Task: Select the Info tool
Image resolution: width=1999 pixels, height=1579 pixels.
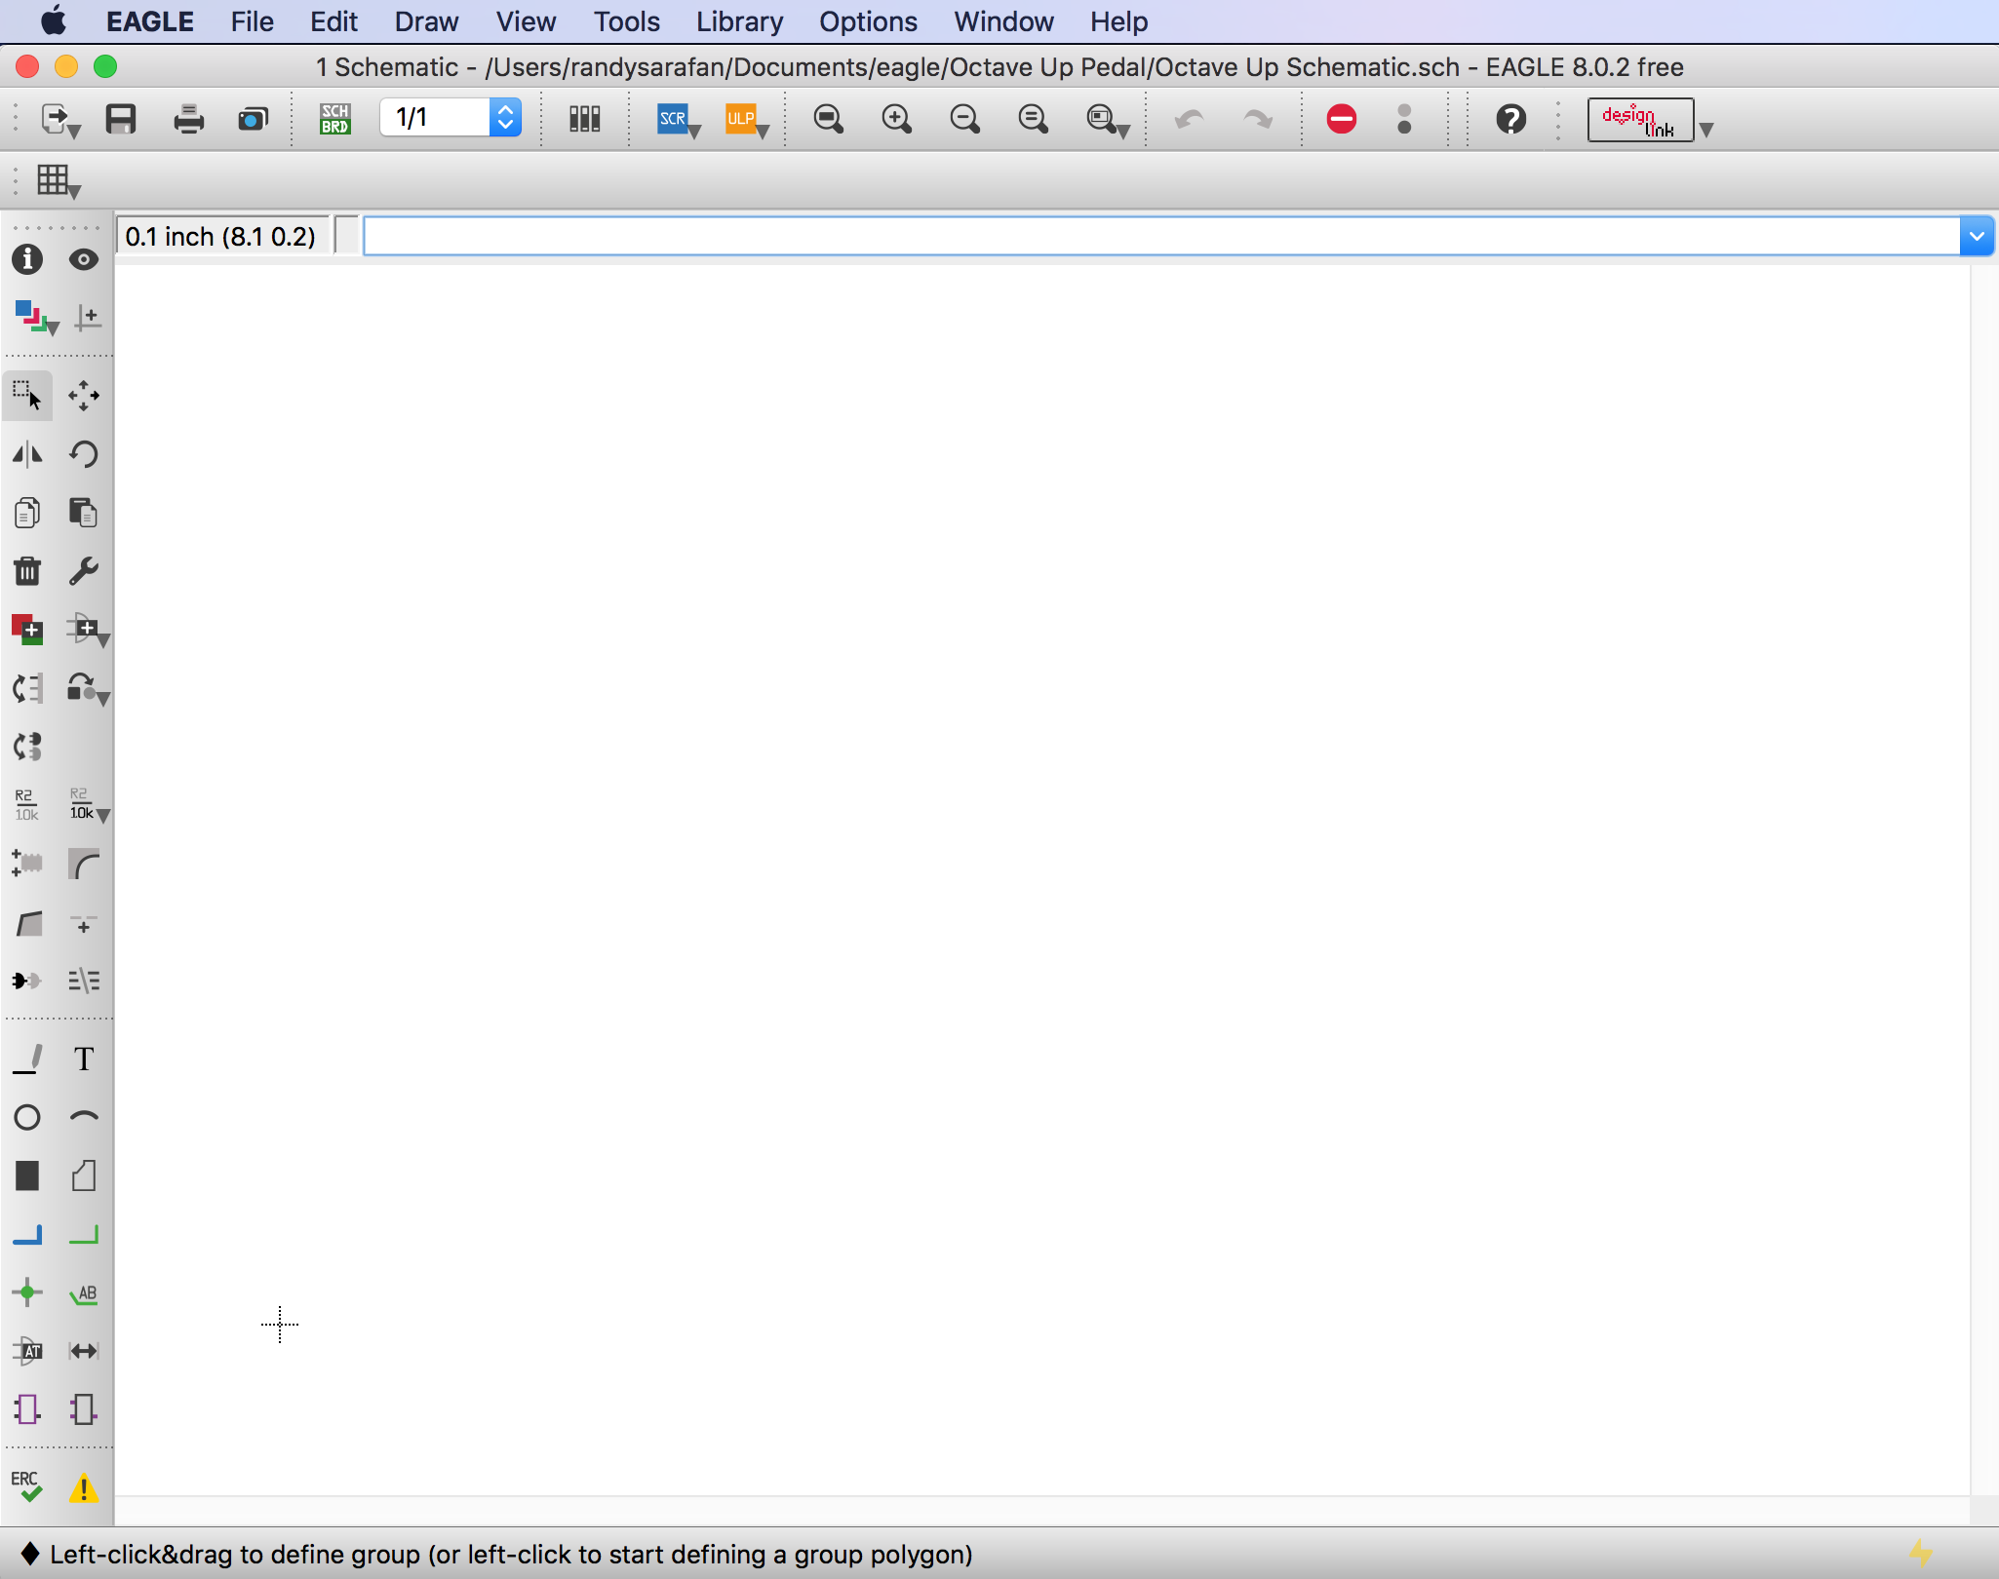Action: (x=26, y=259)
